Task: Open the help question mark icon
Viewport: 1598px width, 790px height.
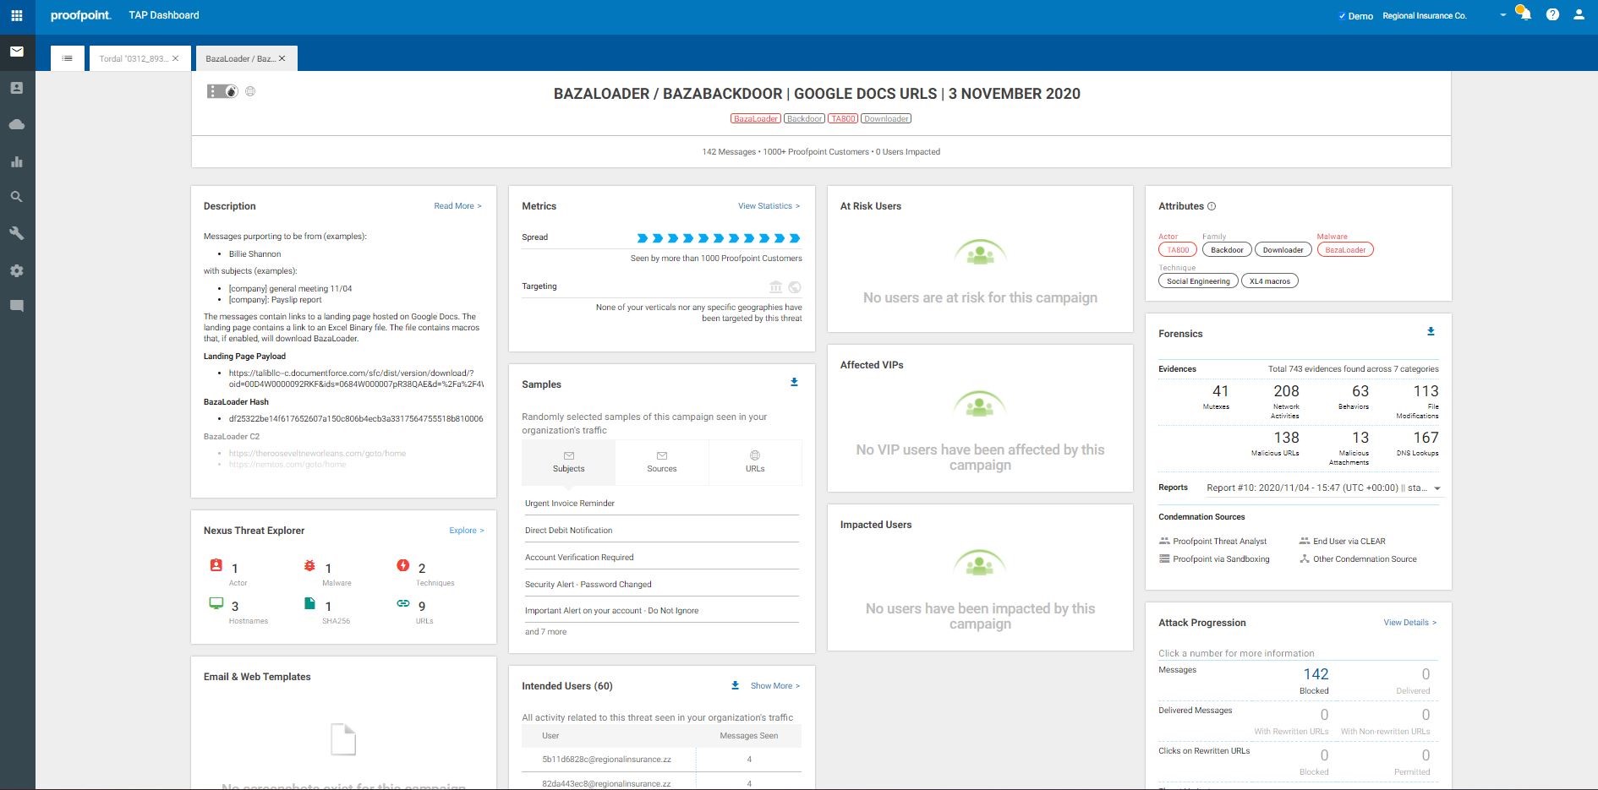Action: coord(1552,14)
